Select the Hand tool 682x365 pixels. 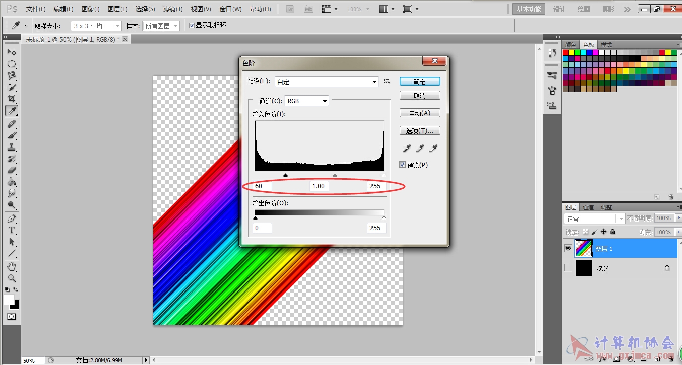[11, 266]
